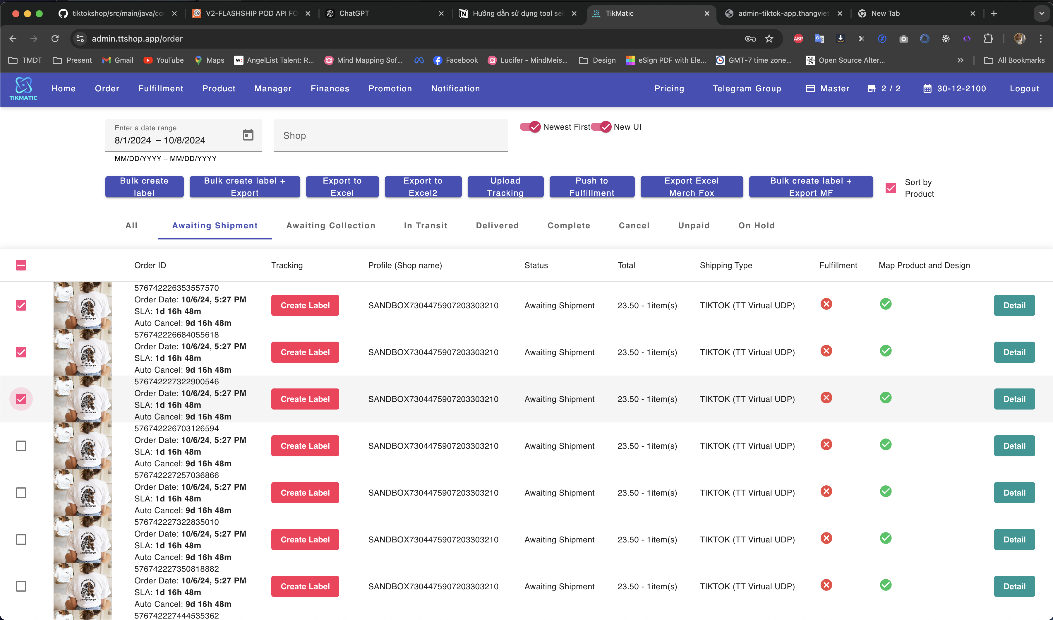
Task: Expand the hidden bookmarks chevron
Action: coord(960,60)
